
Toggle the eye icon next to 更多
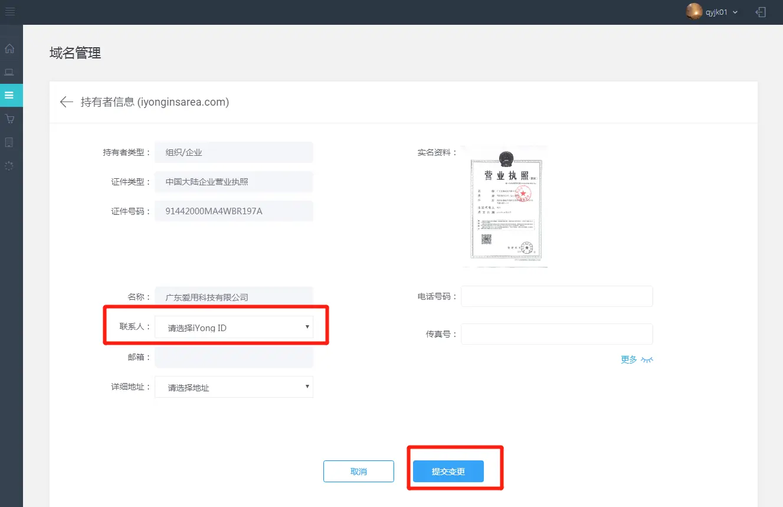pos(647,359)
